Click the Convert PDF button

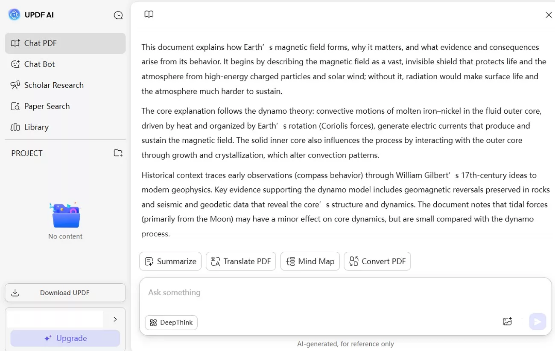click(377, 261)
